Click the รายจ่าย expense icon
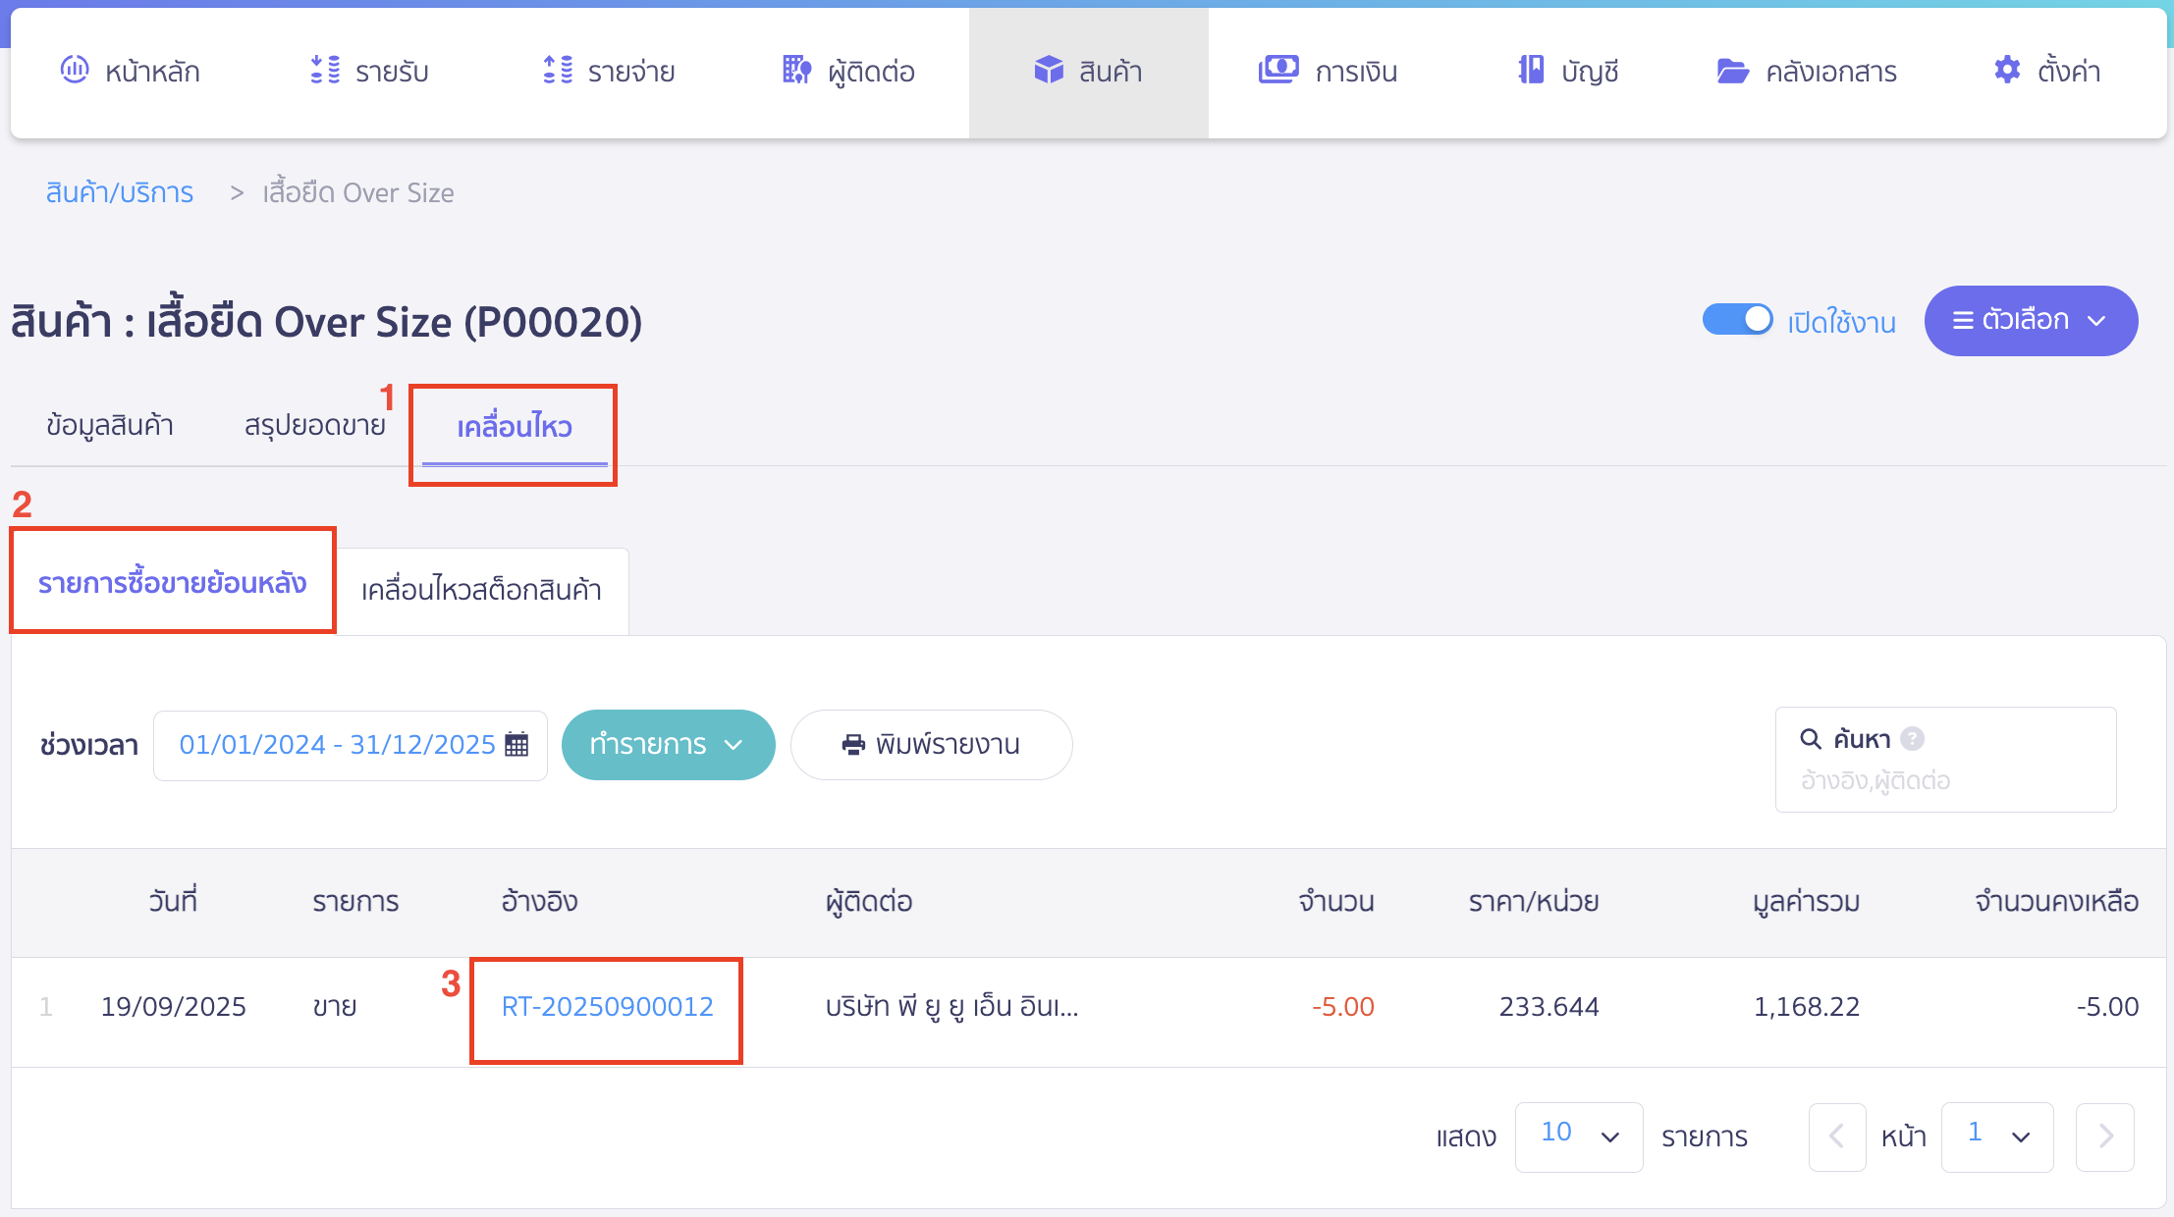Screen dimensions: 2174x1217 pyautogui.click(x=558, y=70)
